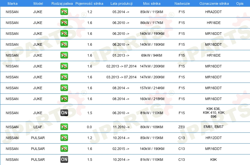
Task: Click the Opis column header
Action: (240, 4)
